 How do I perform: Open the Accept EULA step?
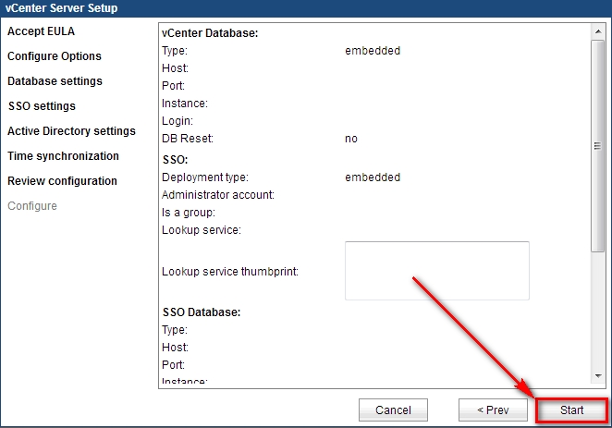(x=41, y=31)
